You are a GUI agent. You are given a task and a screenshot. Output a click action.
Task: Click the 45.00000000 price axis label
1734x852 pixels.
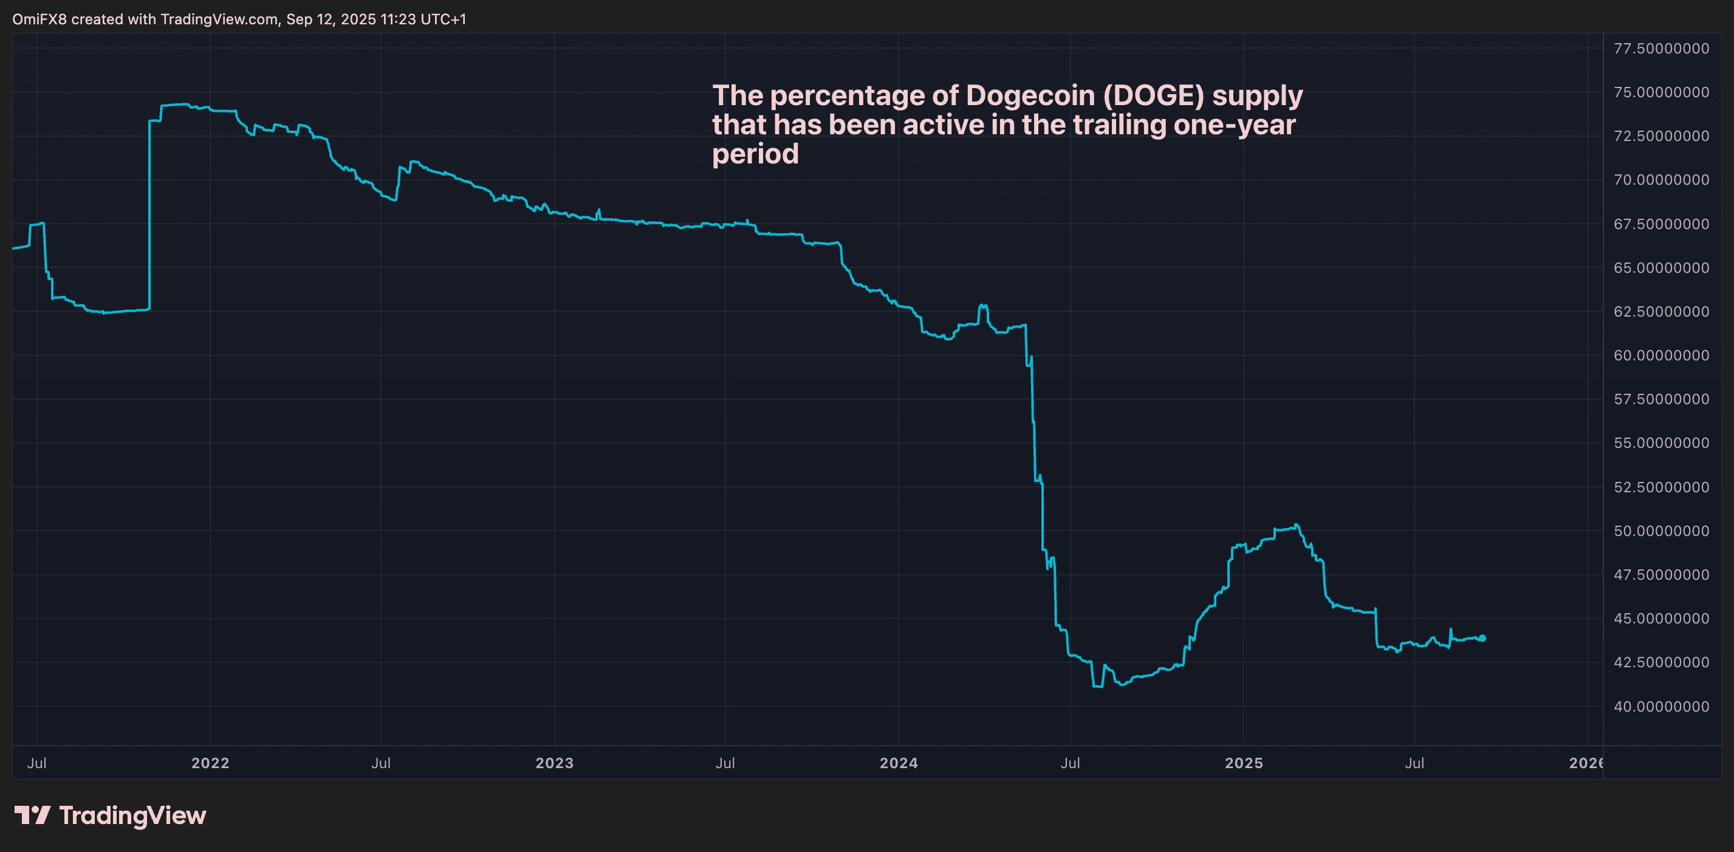pyautogui.click(x=1661, y=618)
